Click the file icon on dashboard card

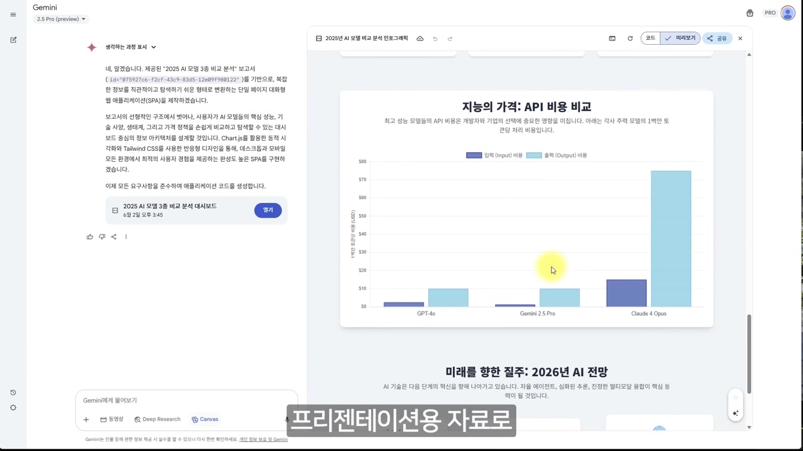click(115, 211)
